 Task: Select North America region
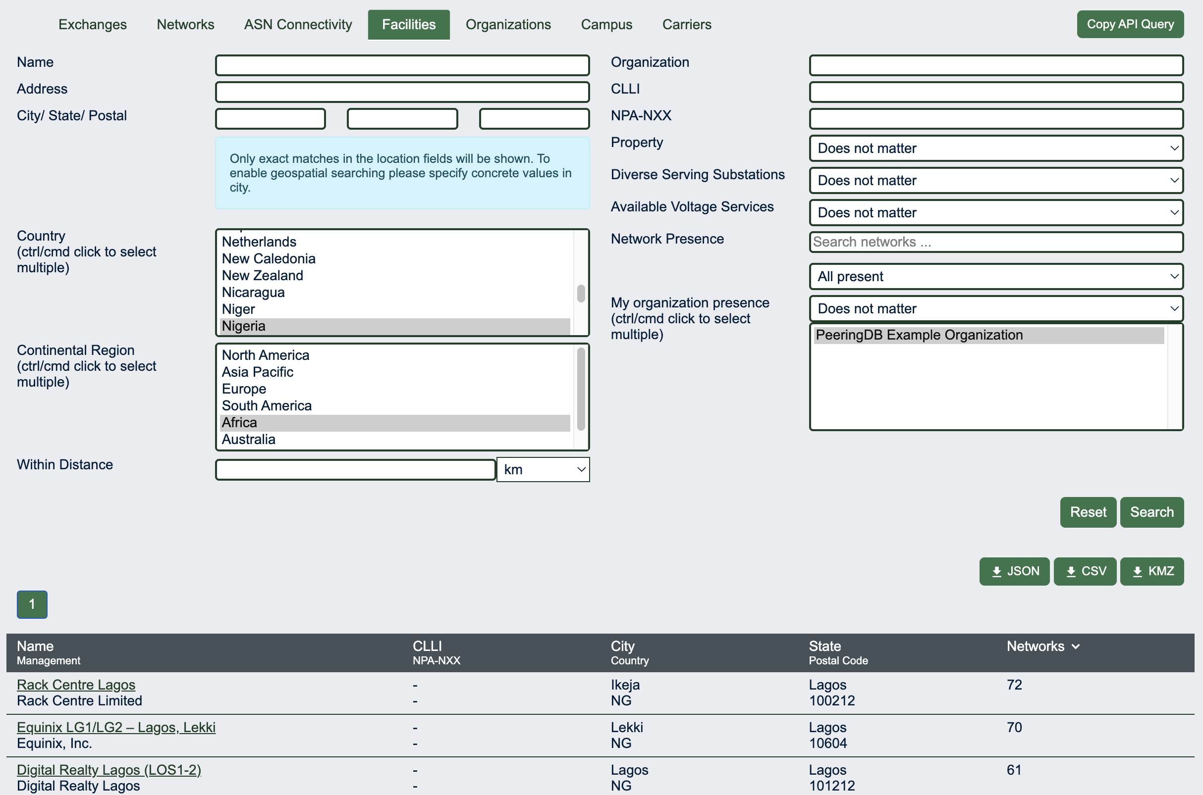point(395,355)
